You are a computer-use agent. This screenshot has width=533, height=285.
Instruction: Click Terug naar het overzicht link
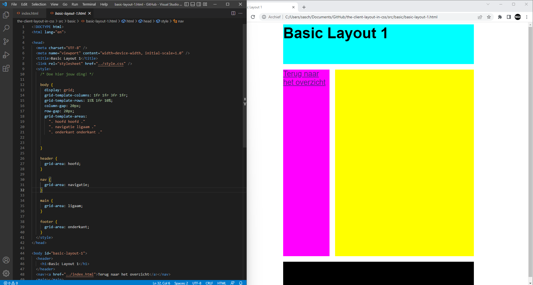(304, 78)
